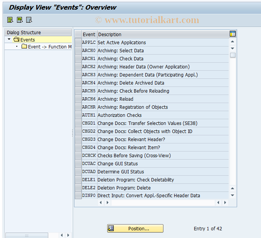Click 'Deletion Program: Check Deletability' description

(x=136, y=180)
